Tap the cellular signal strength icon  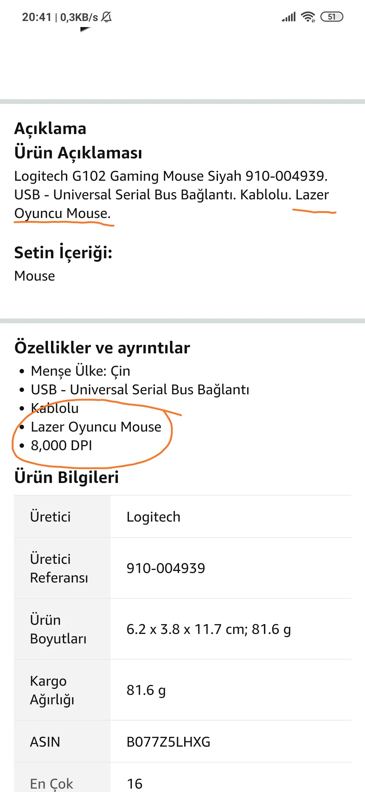(289, 17)
